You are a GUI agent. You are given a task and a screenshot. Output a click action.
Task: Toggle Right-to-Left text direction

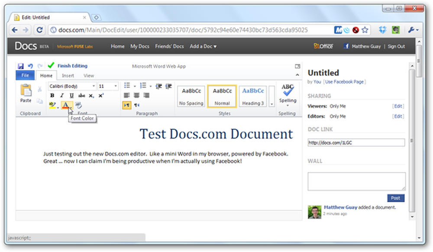137,105
